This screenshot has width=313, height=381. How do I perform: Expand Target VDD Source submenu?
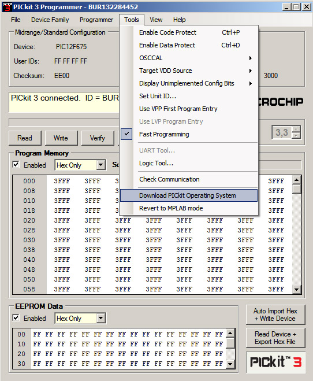pos(188,71)
